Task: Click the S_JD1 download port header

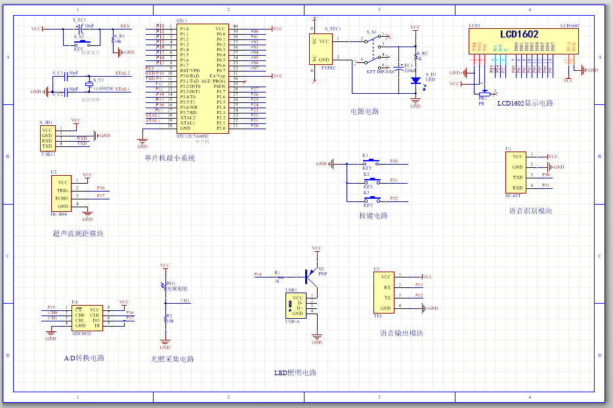Action: click(x=47, y=138)
